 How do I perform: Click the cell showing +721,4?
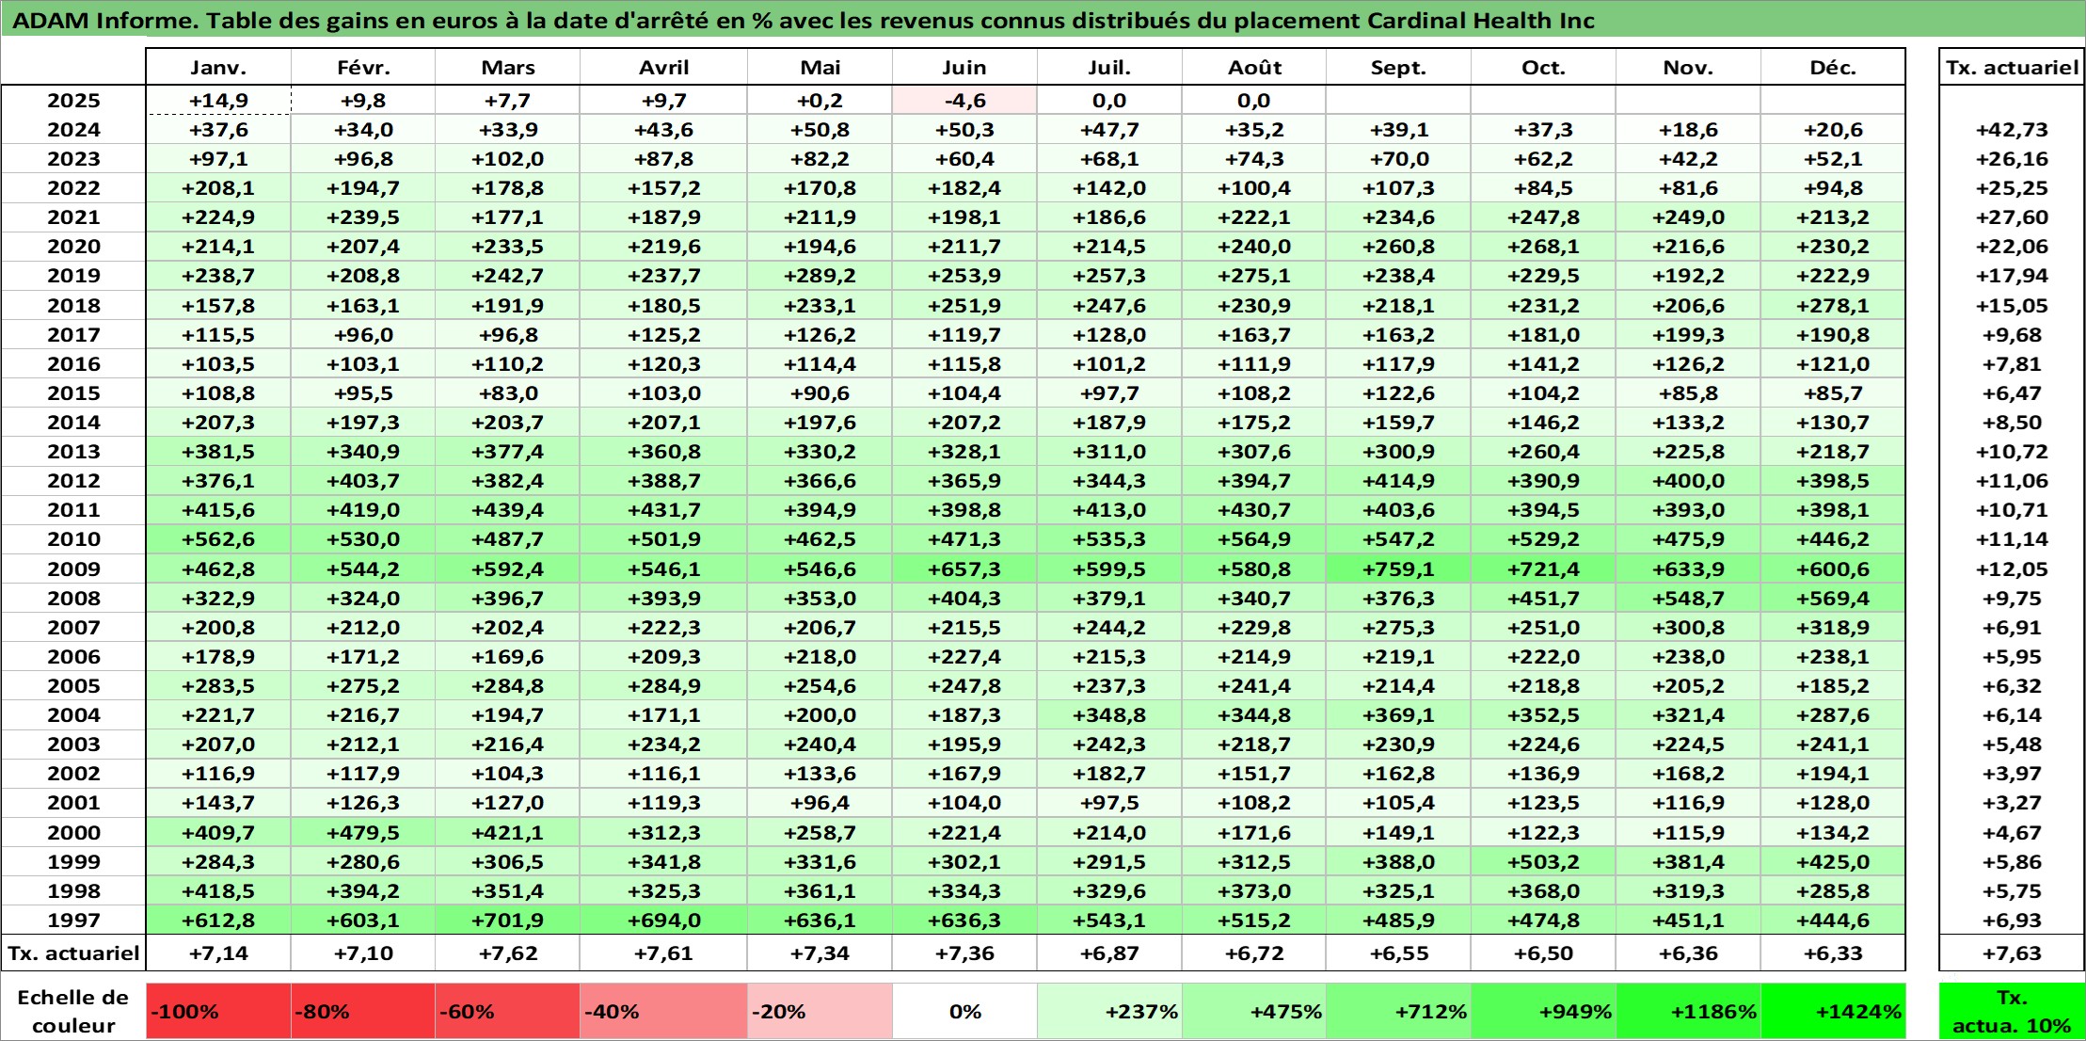(1543, 569)
